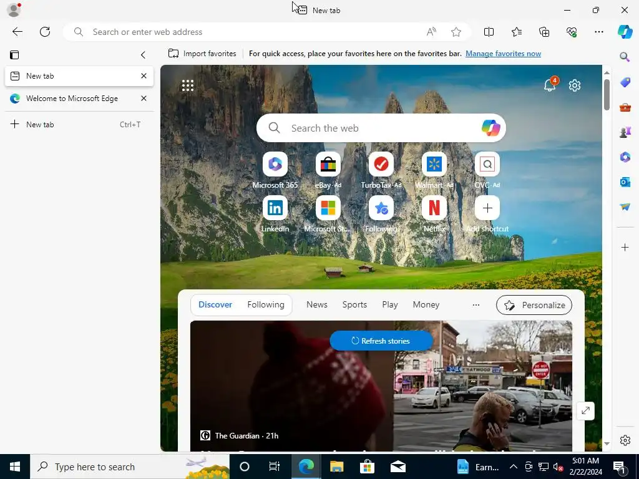The height and width of the screenshot is (479, 639).
Task: Open a new tab via the plus New tab row
Action: tap(79, 124)
